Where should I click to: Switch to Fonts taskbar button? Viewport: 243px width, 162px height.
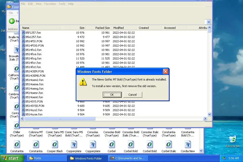pos(47,158)
